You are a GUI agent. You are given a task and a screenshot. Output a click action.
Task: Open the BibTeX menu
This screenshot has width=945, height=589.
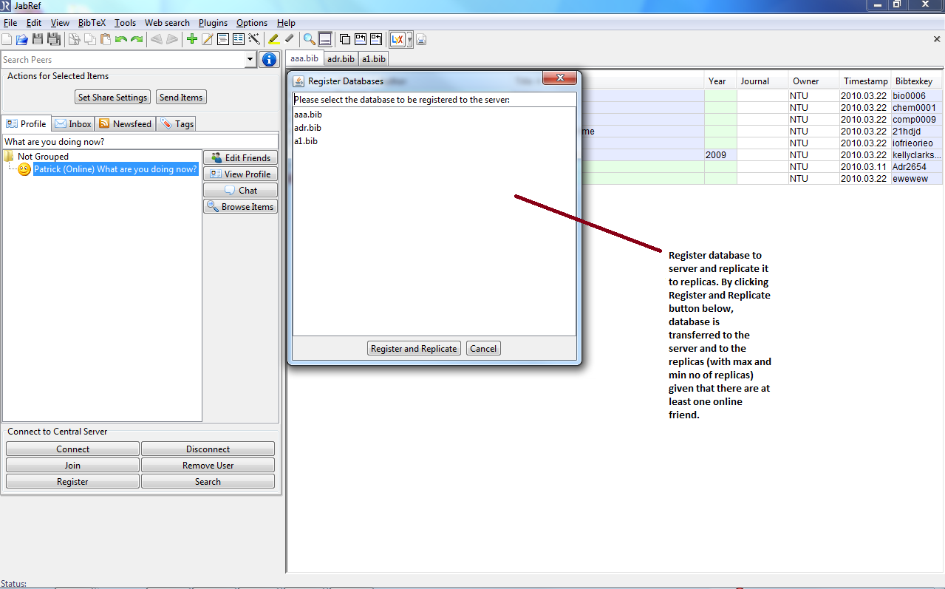[92, 23]
